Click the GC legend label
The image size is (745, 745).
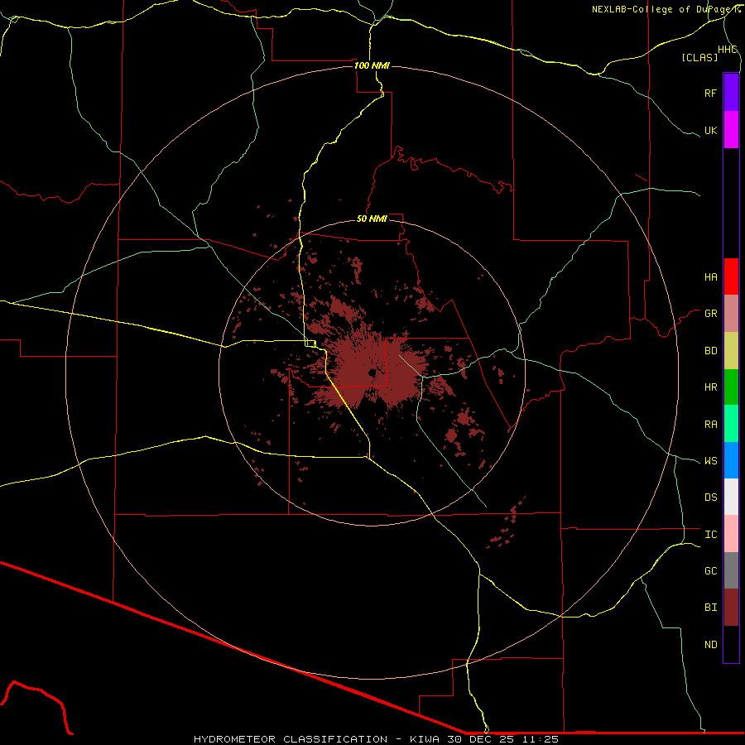pos(710,571)
